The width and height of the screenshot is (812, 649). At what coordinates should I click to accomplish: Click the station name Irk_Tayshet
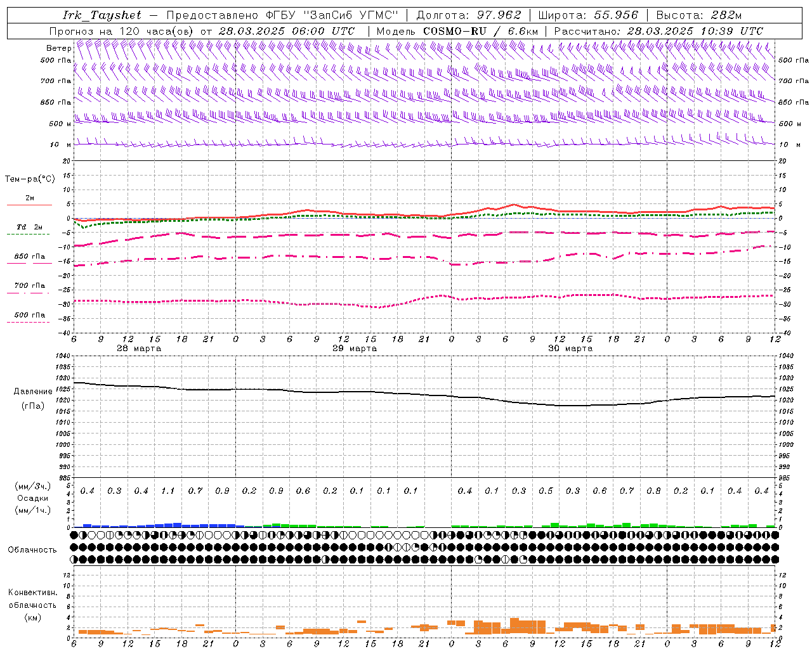101,15
